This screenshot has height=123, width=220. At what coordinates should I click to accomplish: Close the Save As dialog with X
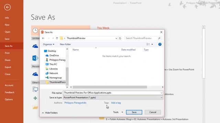point(161,32)
